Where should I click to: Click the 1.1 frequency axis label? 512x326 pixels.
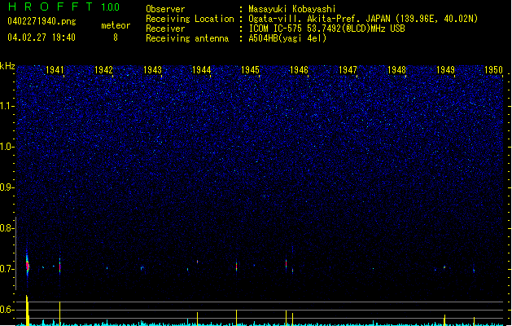(x=7, y=106)
